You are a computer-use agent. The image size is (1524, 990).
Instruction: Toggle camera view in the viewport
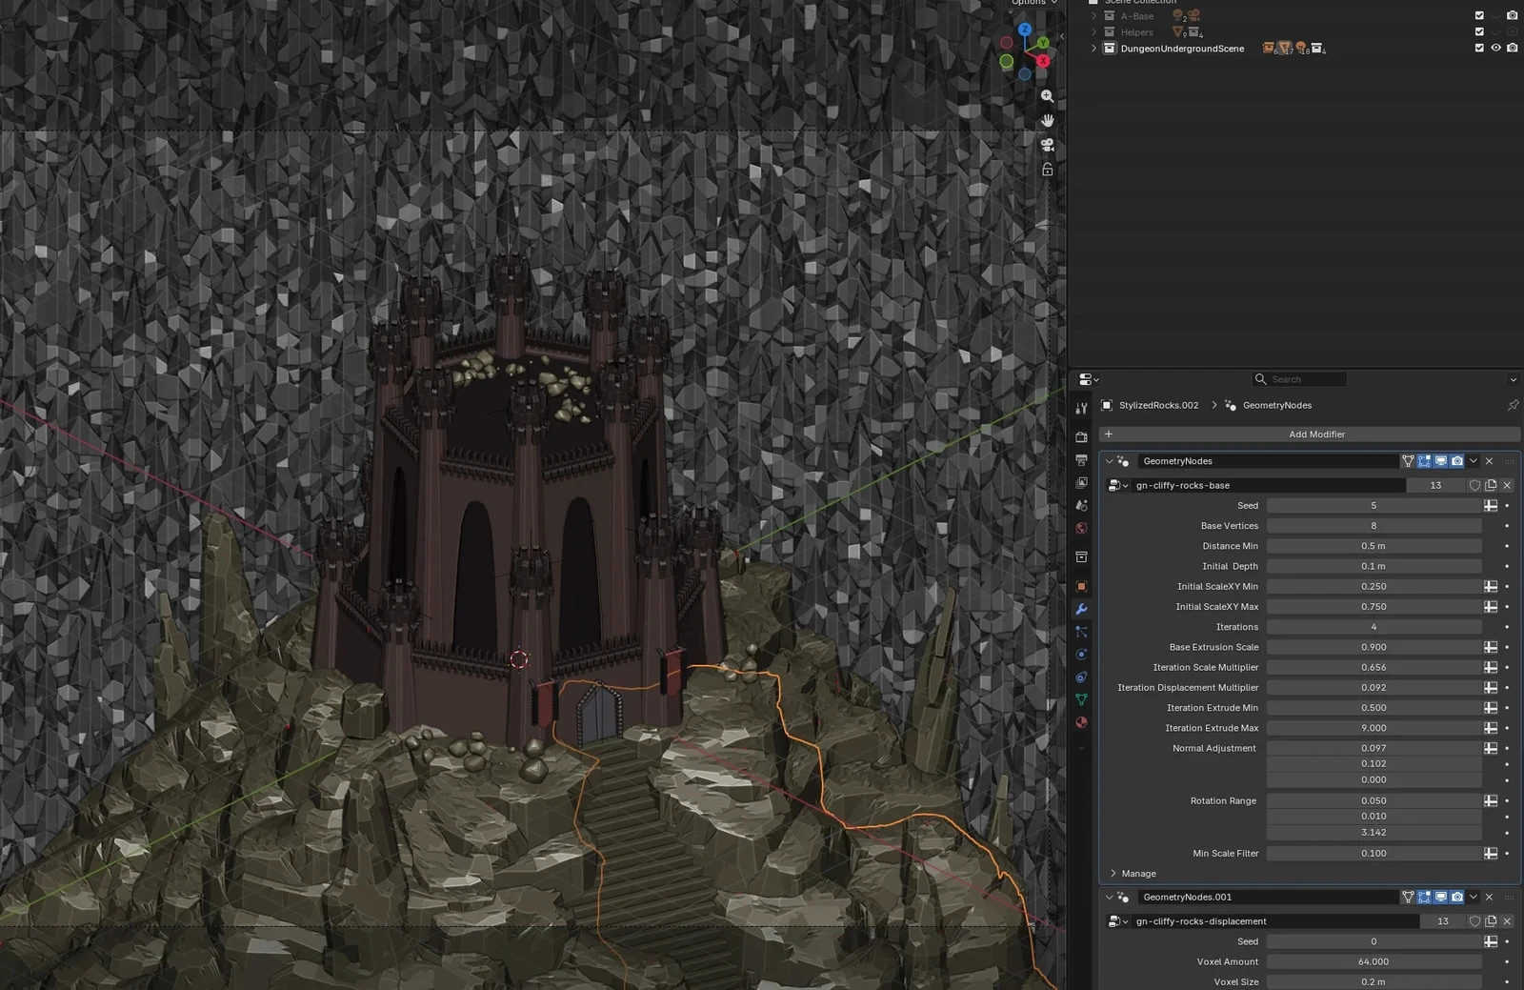click(x=1047, y=145)
